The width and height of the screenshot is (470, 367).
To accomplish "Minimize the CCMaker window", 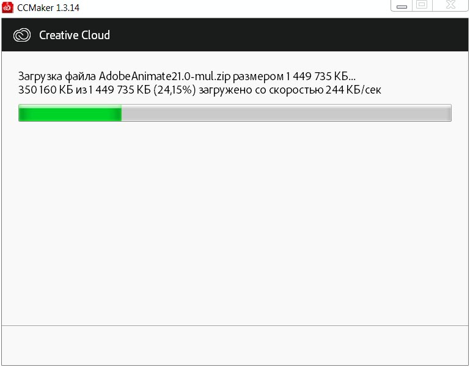I will (x=402, y=6).
